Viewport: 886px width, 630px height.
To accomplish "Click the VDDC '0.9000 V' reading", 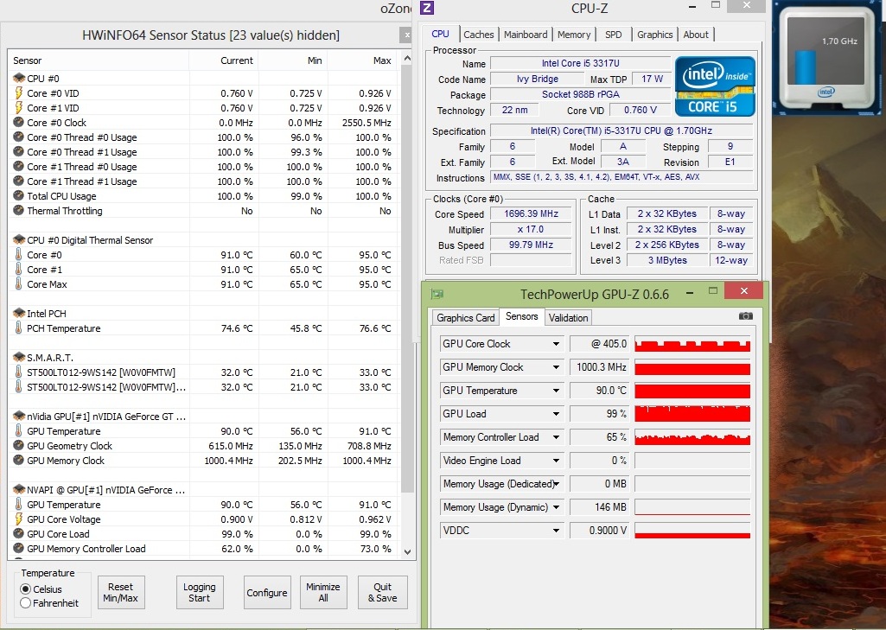I will coord(600,530).
